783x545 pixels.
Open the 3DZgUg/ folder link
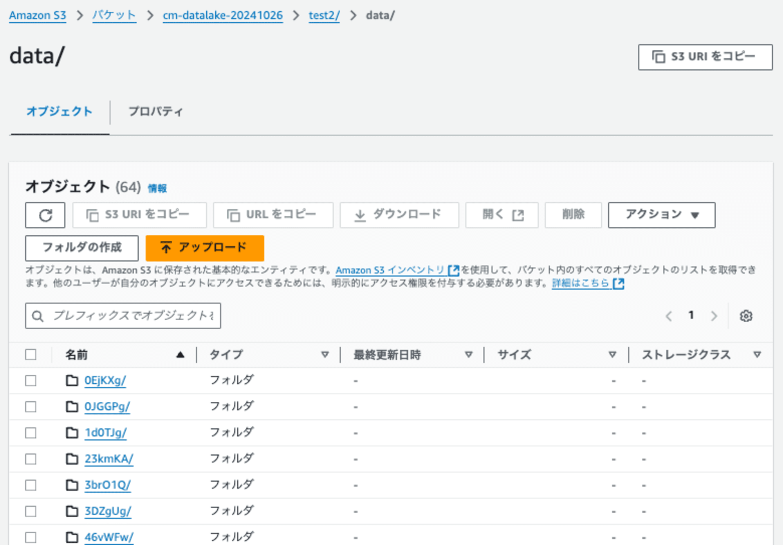tap(108, 511)
